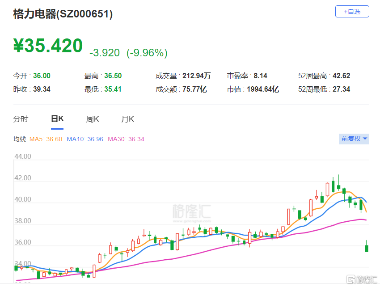Click 52周最低 value 27.34
Screen dimensions: 380x287
point(341,89)
